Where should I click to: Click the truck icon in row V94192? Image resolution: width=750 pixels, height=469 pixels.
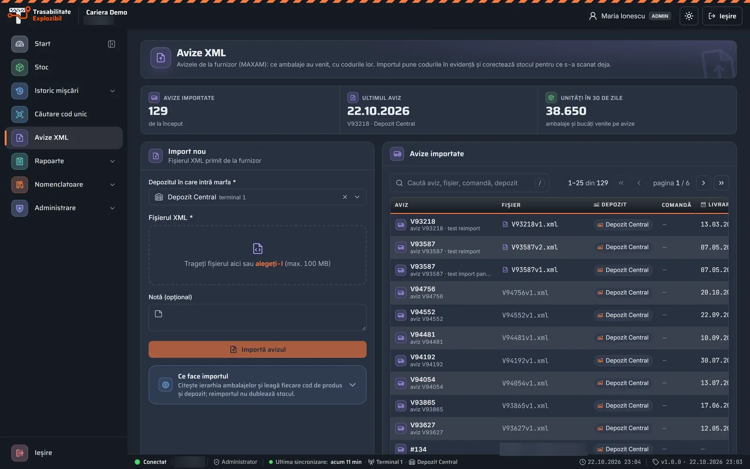(x=401, y=361)
